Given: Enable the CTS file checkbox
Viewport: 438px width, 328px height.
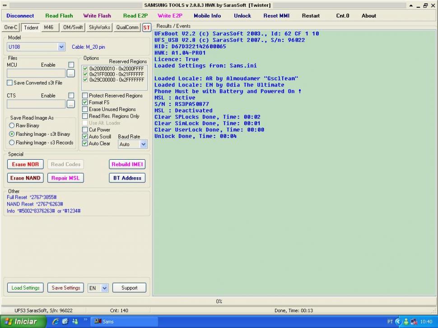Looking at the screenshot, I should click(71, 96).
